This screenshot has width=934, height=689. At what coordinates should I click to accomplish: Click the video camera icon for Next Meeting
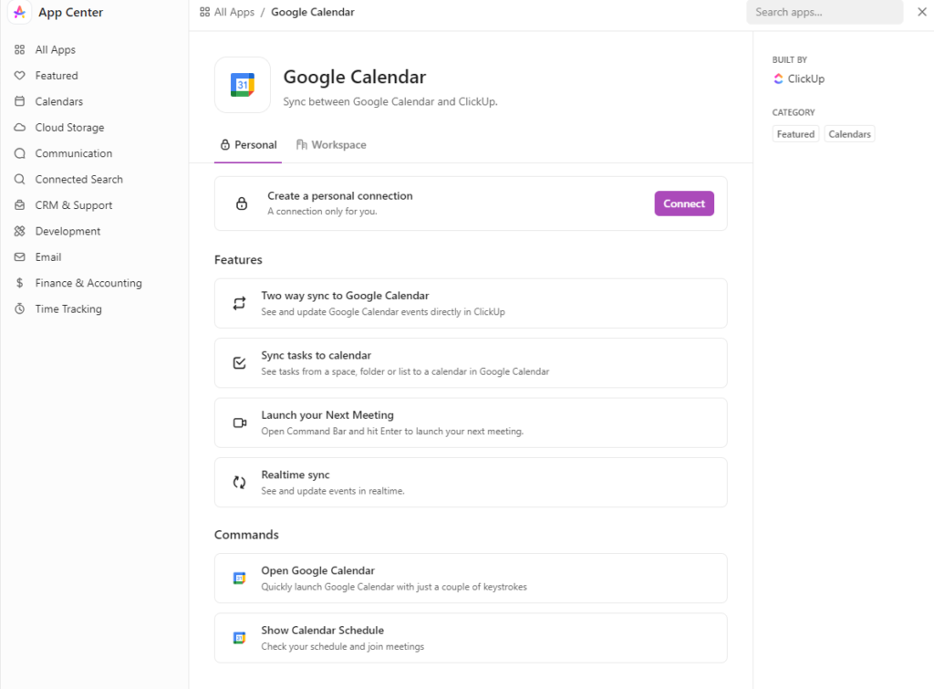point(240,423)
